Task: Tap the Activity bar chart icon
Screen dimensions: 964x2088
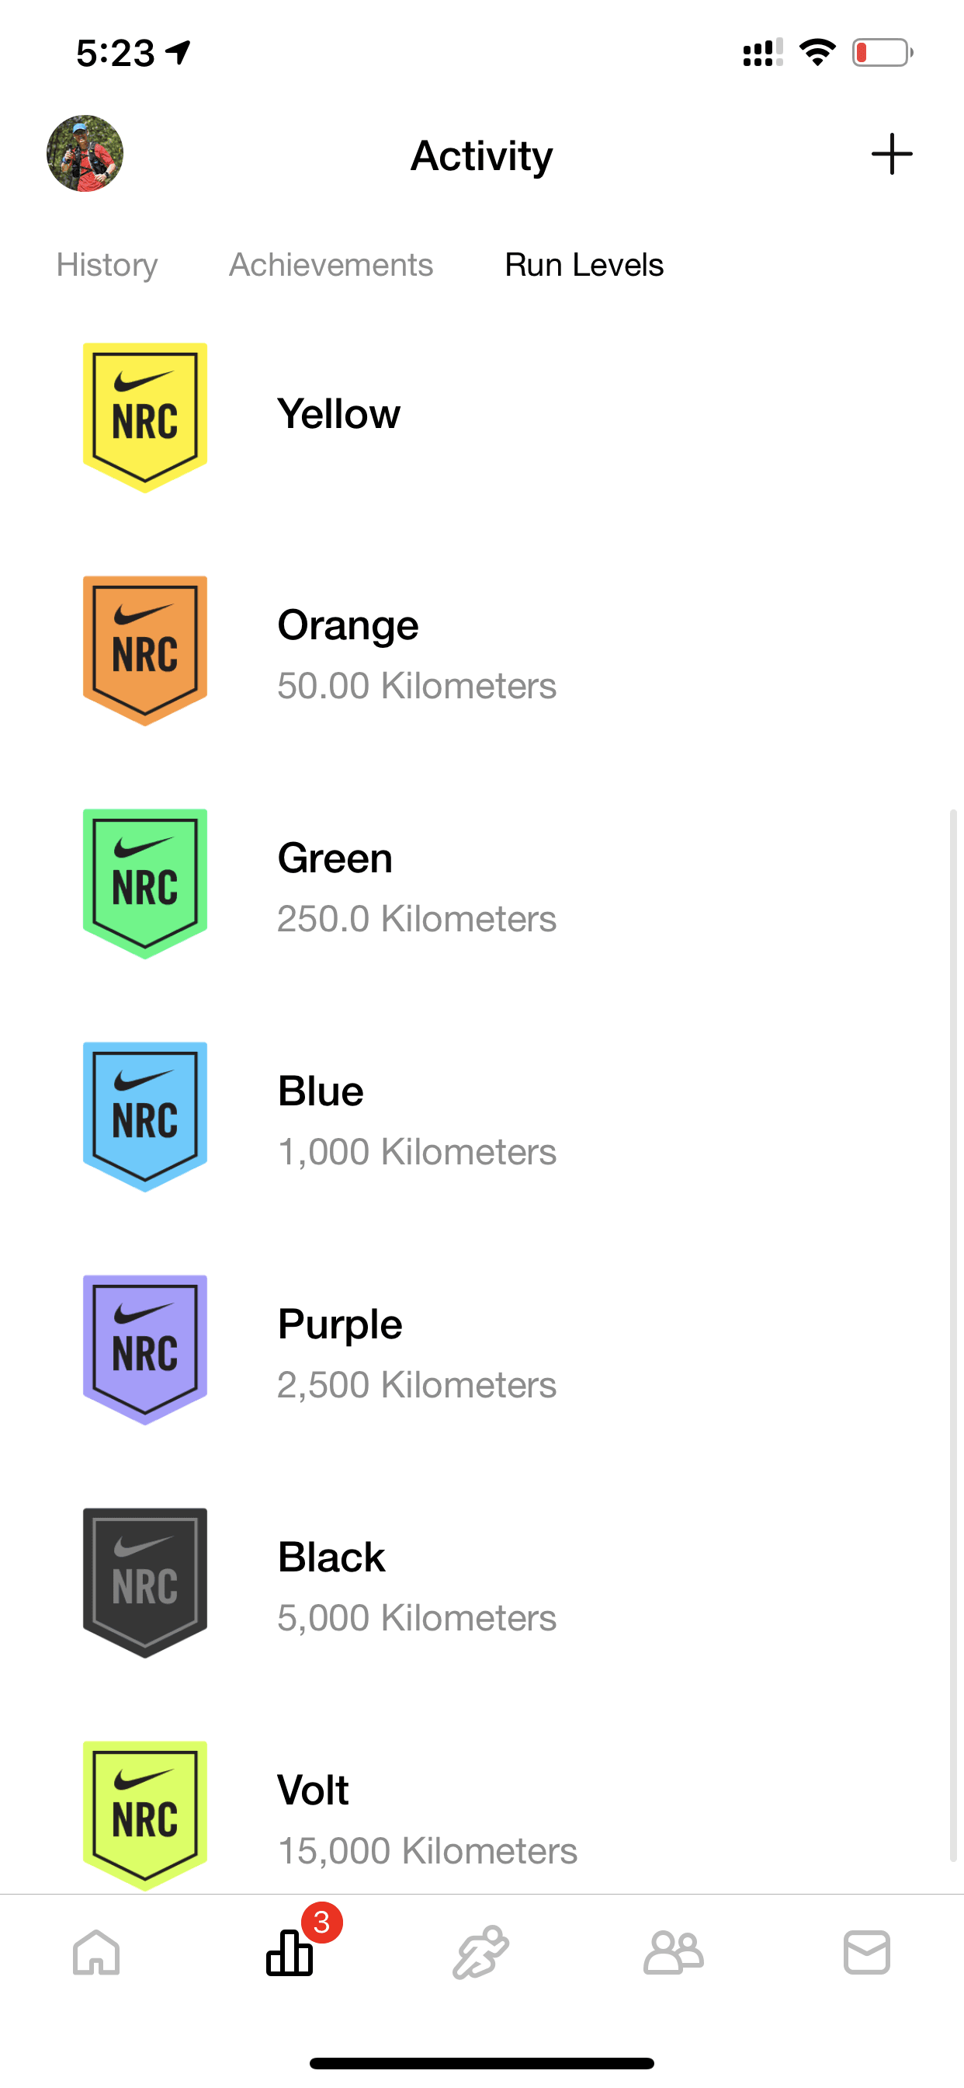Action: 290,1952
